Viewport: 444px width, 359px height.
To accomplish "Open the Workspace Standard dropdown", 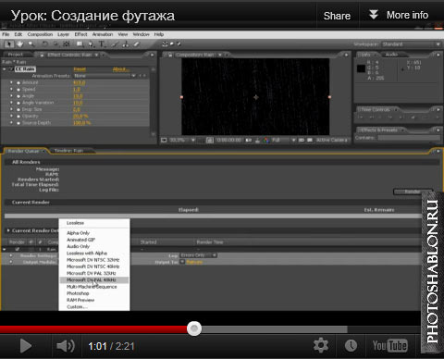I will click(x=411, y=44).
